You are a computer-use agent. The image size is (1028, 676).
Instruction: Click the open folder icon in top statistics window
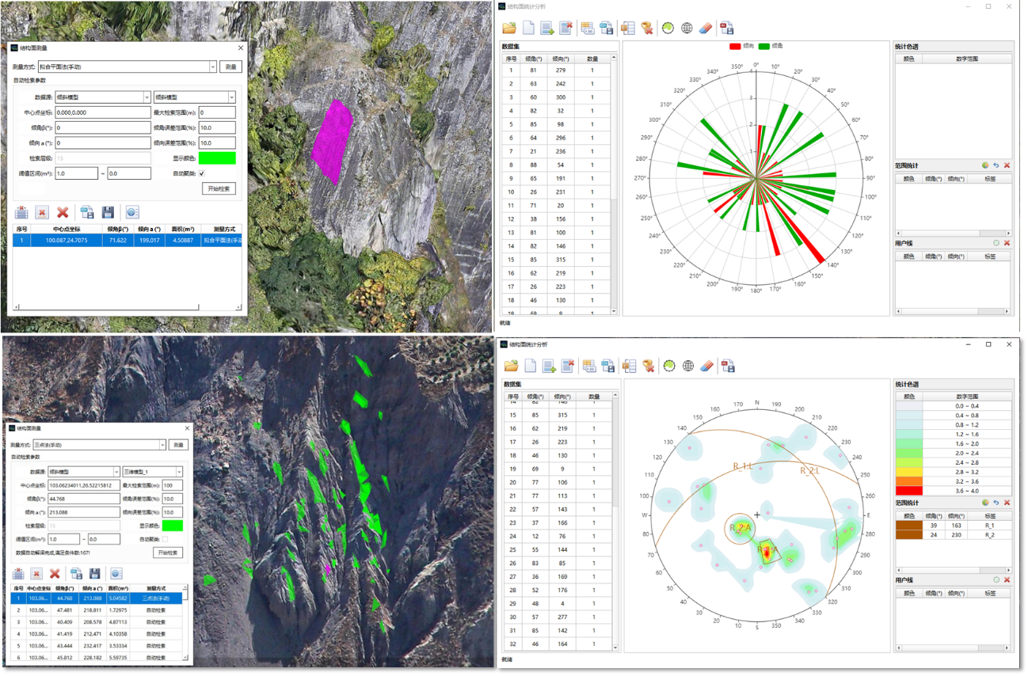point(510,28)
